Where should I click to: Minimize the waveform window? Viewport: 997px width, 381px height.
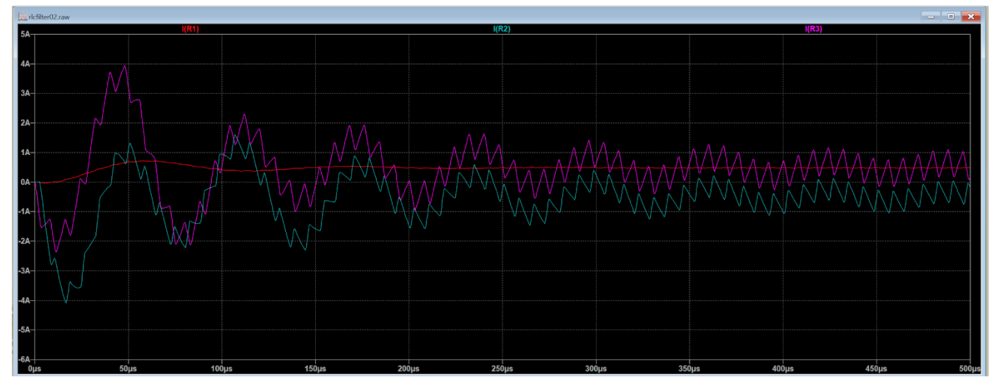coord(930,15)
